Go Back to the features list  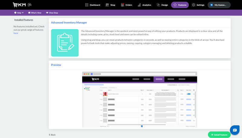pos(52,135)
